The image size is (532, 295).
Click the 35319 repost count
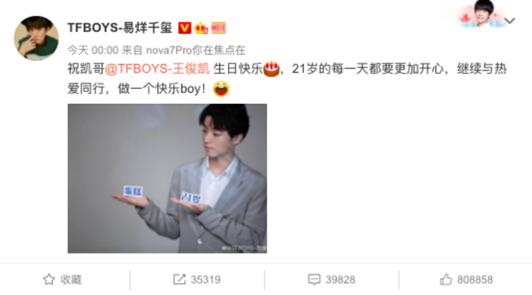205,280
